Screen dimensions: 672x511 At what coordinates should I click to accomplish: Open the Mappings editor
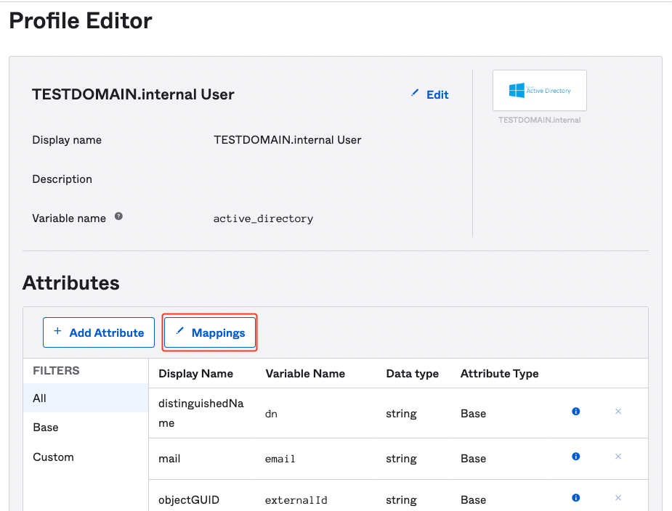point(210,332)
